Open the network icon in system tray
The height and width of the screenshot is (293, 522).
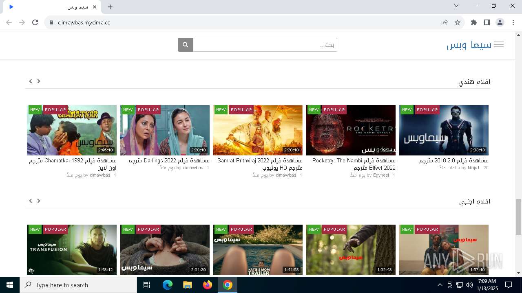pyautogui.click(x=460, y=285)
